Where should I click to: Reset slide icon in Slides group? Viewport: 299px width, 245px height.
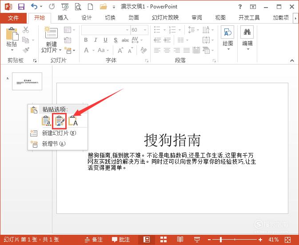68,40
